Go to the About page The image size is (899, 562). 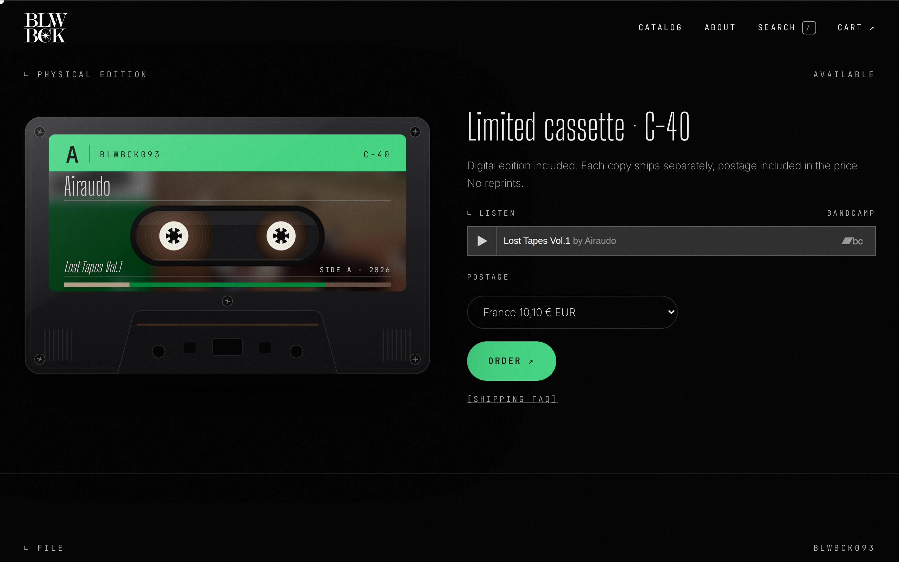(x=720, y=27)
